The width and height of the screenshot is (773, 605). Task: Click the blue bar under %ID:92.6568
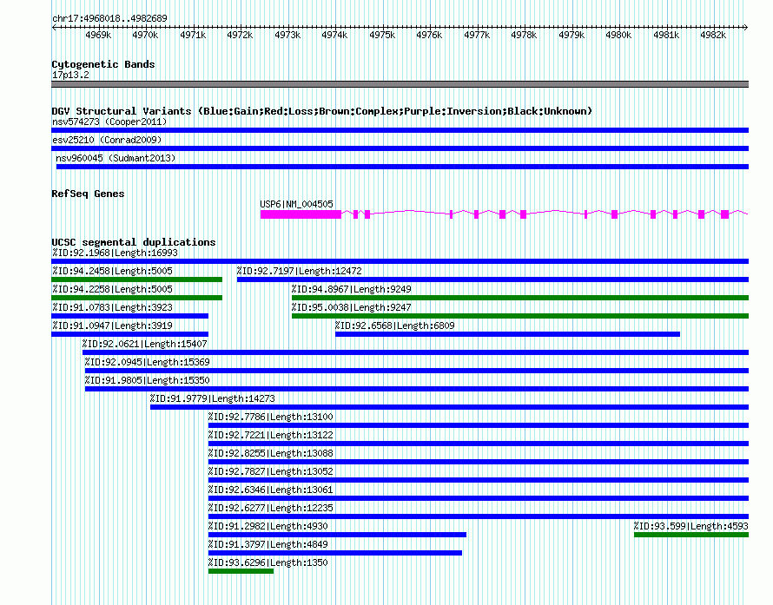point(507,334)
